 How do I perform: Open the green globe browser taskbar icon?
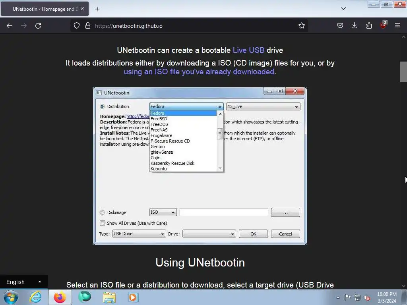click(x=85, y=297)
